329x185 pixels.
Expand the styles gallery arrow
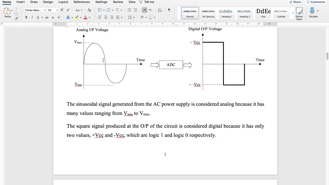(x=293, y=13)
